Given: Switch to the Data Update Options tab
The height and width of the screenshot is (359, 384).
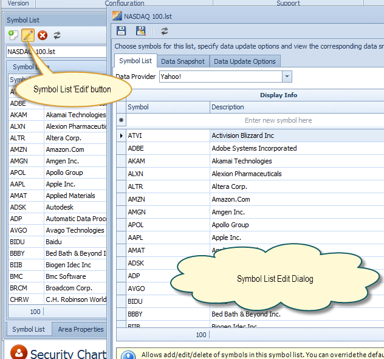Looking at the screenshot, I should [x=245, y=61].
